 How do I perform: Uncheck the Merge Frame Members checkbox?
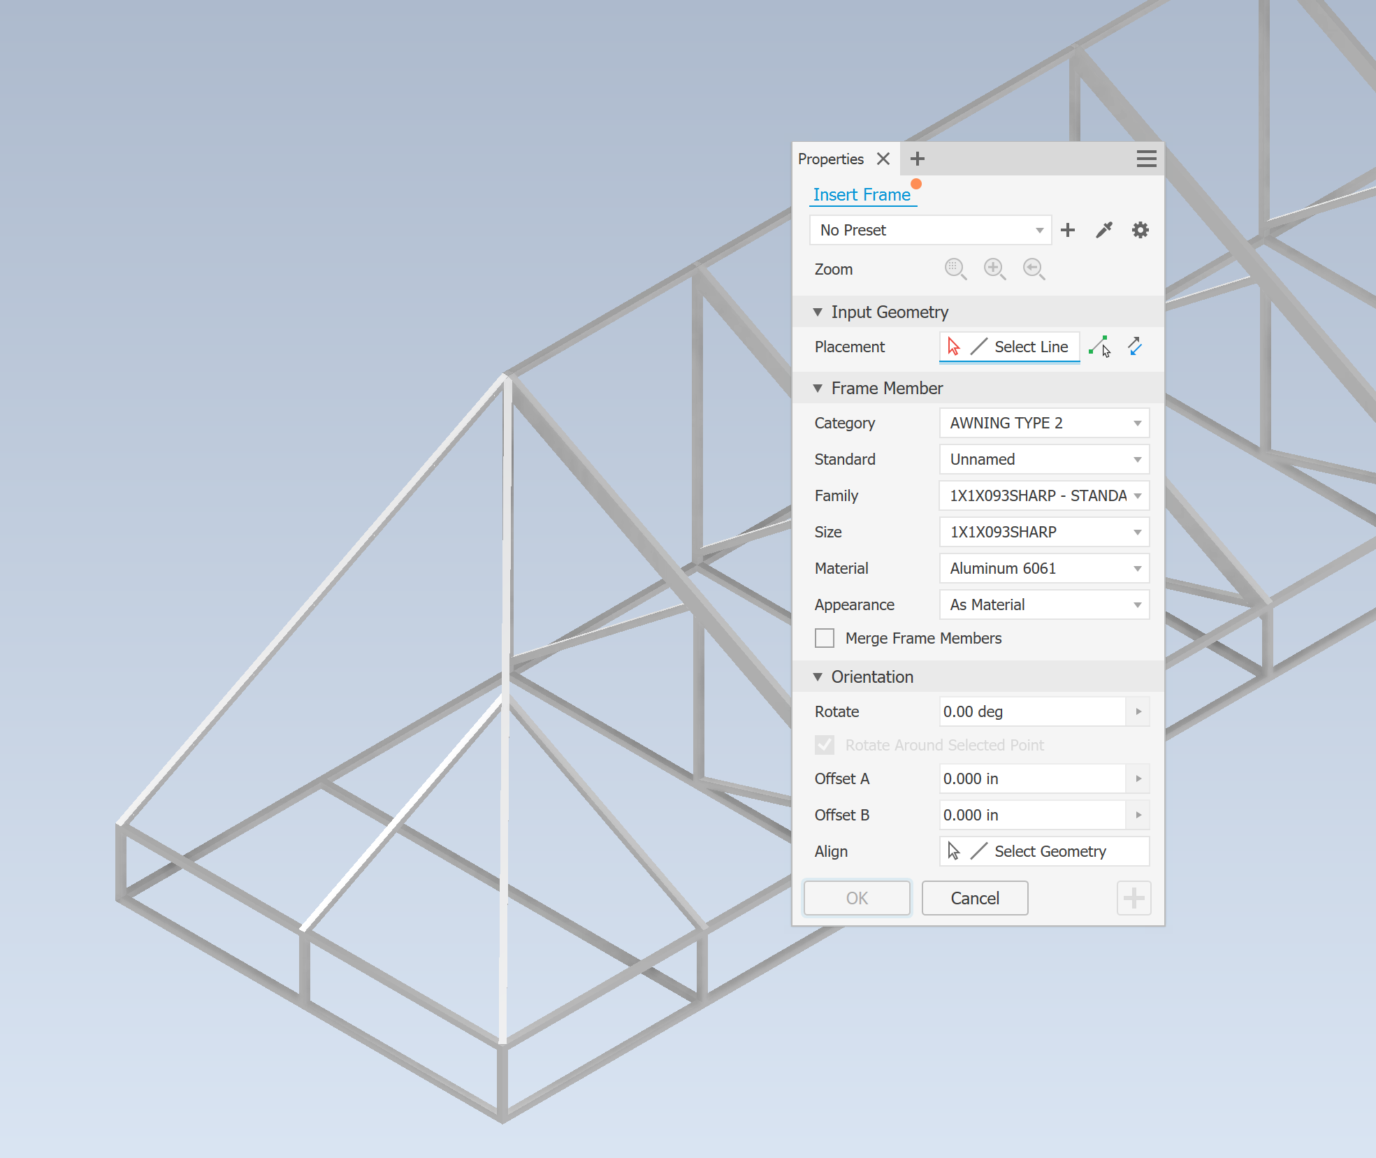click(825, 638)
